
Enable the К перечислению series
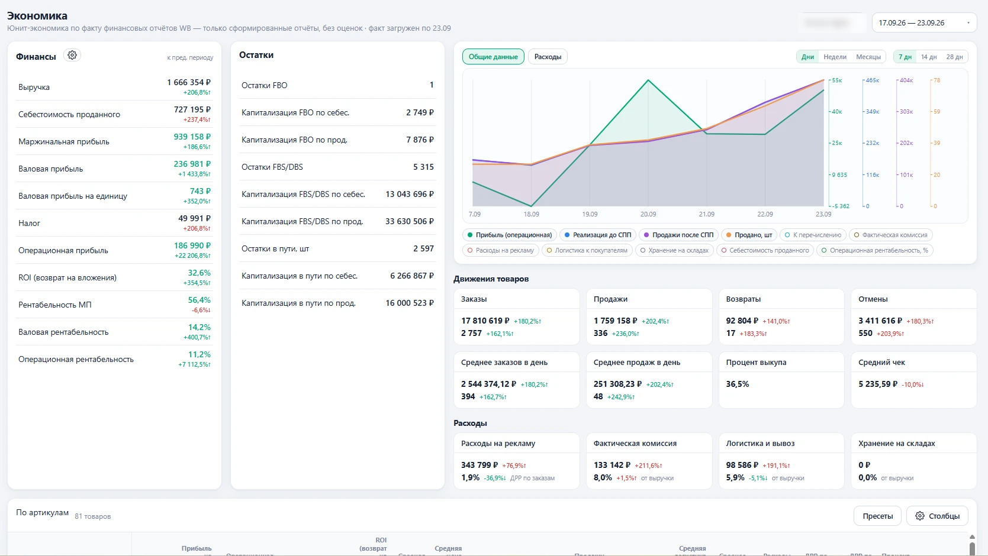point(813,235)
